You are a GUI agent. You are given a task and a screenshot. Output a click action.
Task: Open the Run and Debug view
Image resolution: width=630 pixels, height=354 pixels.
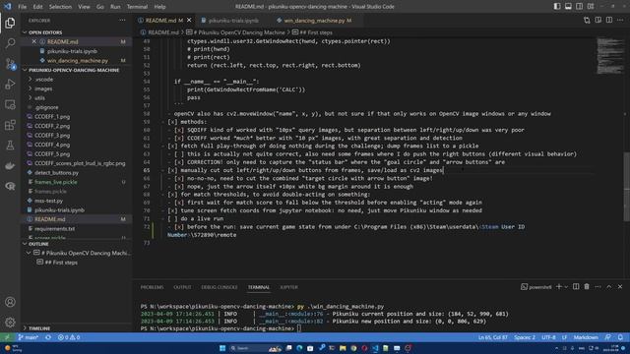coord(10,84)
